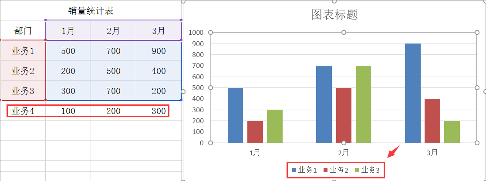This screenshot has height=181, width=486.
Task: Click the chart frame left-middle handle
Action: click(x=183, y=91)
